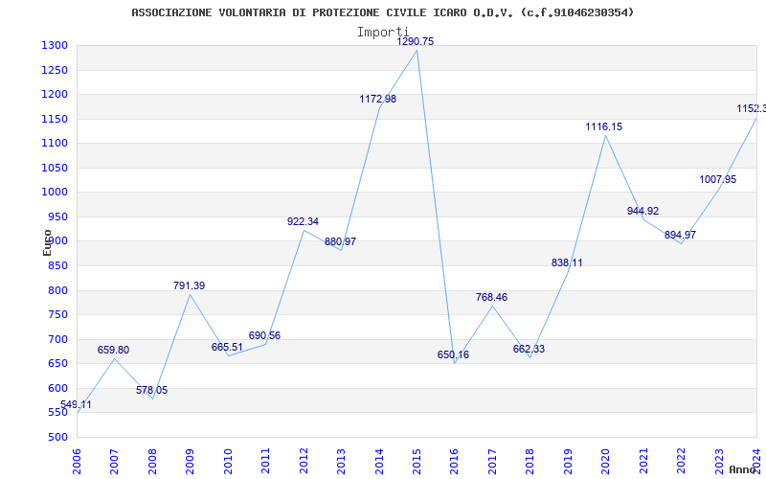Select the x-axis year 2016
This screenshot has width=766, height=479.
454,461
